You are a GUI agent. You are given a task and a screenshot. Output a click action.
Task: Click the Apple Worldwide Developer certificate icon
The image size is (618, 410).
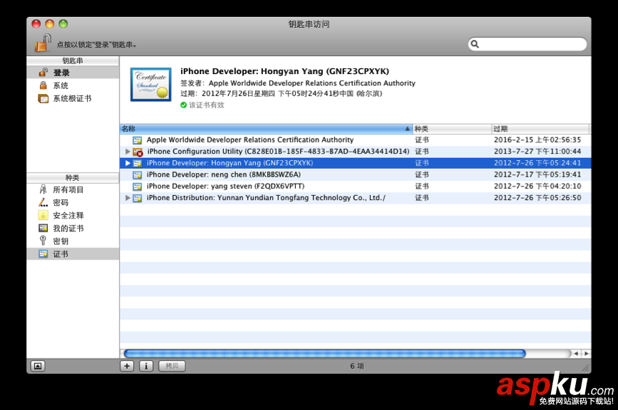tap(137, 140)
